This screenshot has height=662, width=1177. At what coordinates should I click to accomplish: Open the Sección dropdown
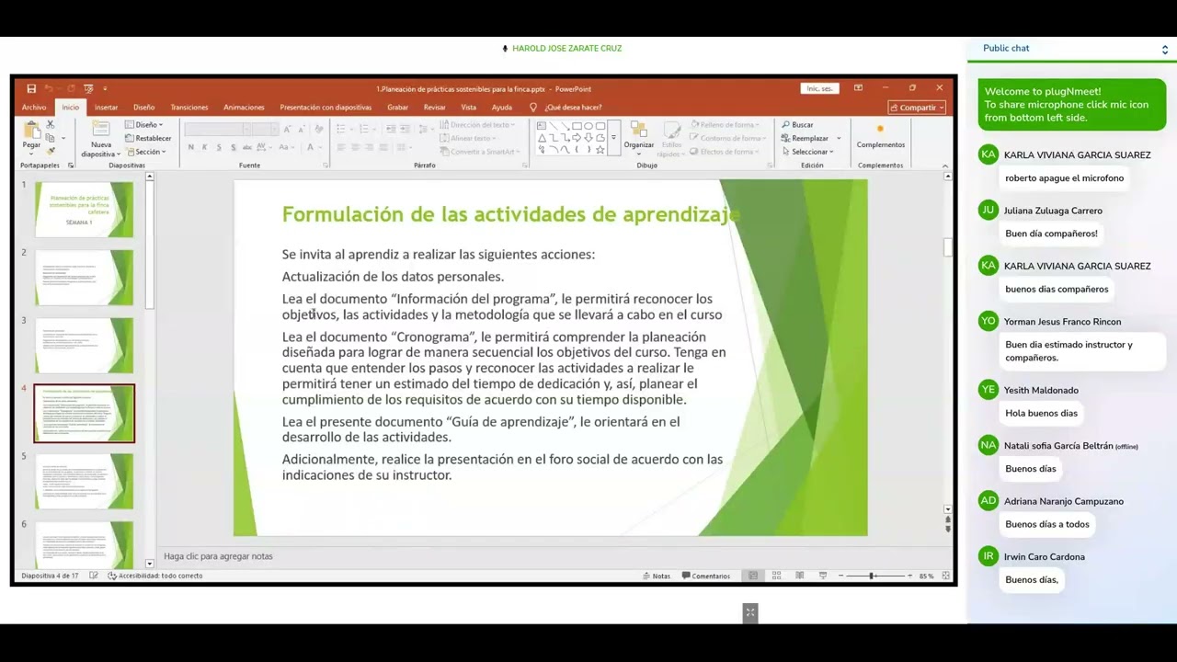(147, 152)
